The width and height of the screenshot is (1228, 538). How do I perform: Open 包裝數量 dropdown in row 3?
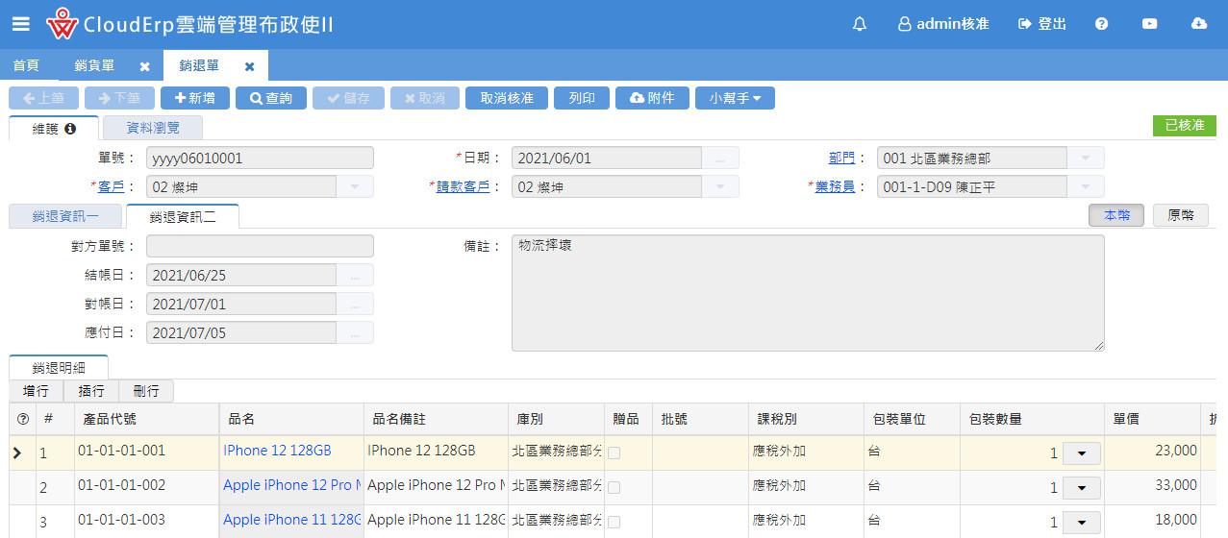(1082, 523)
